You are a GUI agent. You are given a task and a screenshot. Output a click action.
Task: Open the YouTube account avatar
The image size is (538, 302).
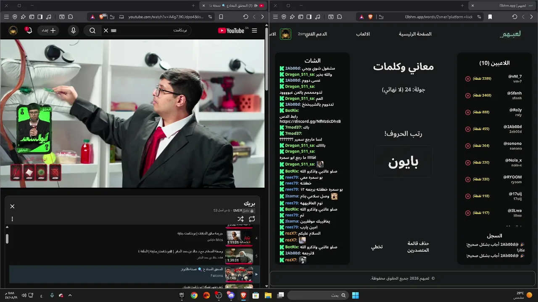(13, 31)
